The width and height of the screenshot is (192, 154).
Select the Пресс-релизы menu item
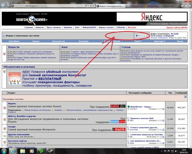(x=54, y=27)
